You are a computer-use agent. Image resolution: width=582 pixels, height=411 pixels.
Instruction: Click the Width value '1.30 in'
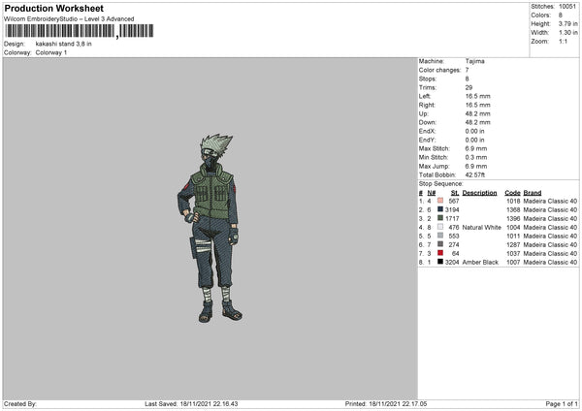click(567, 33)
